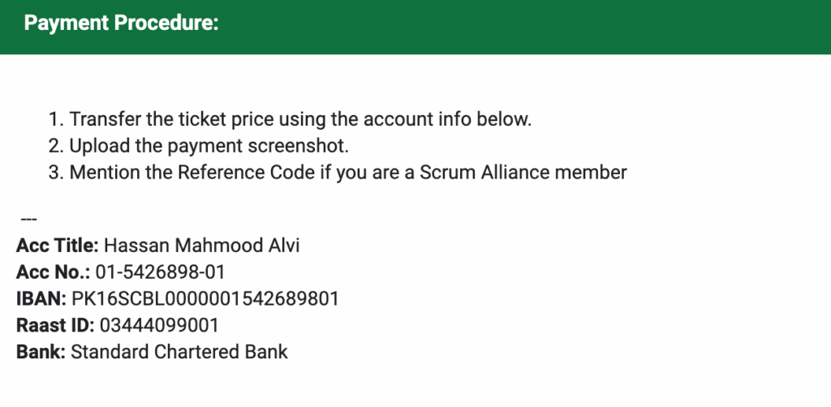
Task: Click the "Bank:" label
Action: 41,353
